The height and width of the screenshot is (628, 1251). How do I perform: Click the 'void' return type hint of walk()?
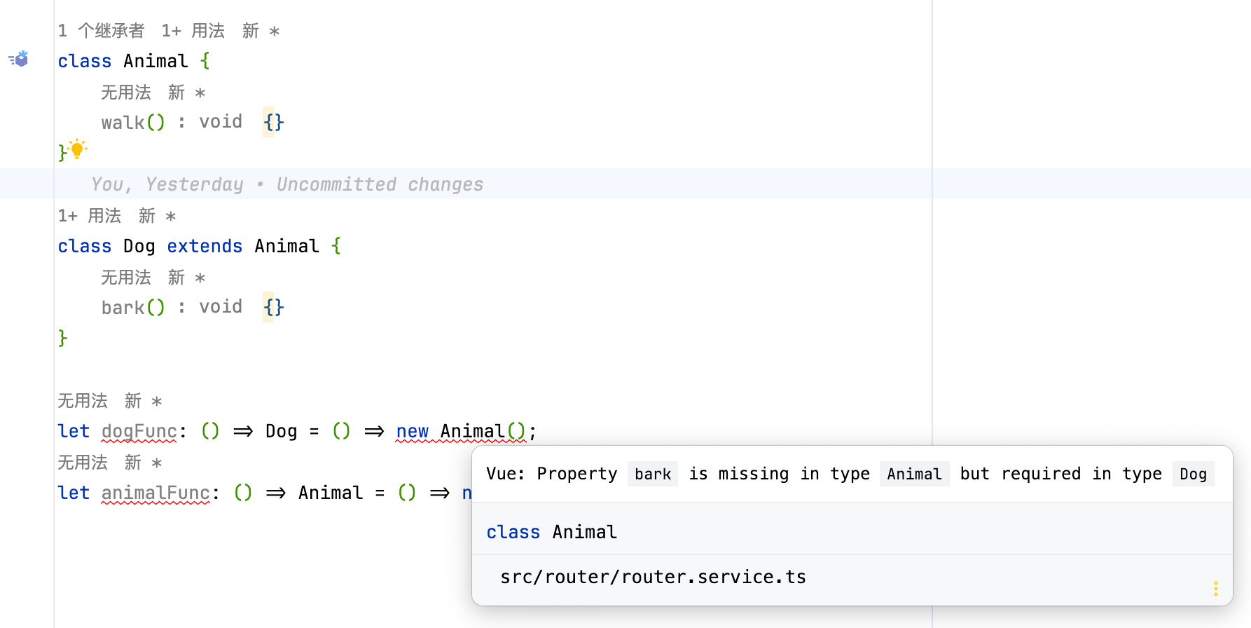(221, 122)
